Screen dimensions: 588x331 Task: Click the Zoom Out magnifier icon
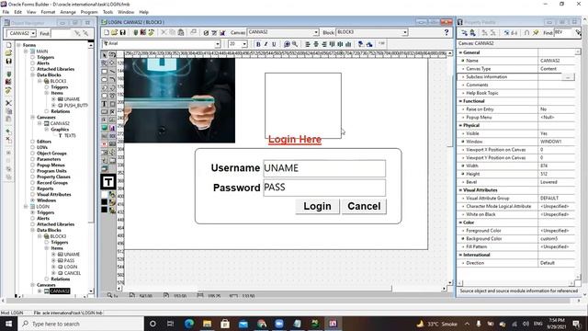point(295,44)
